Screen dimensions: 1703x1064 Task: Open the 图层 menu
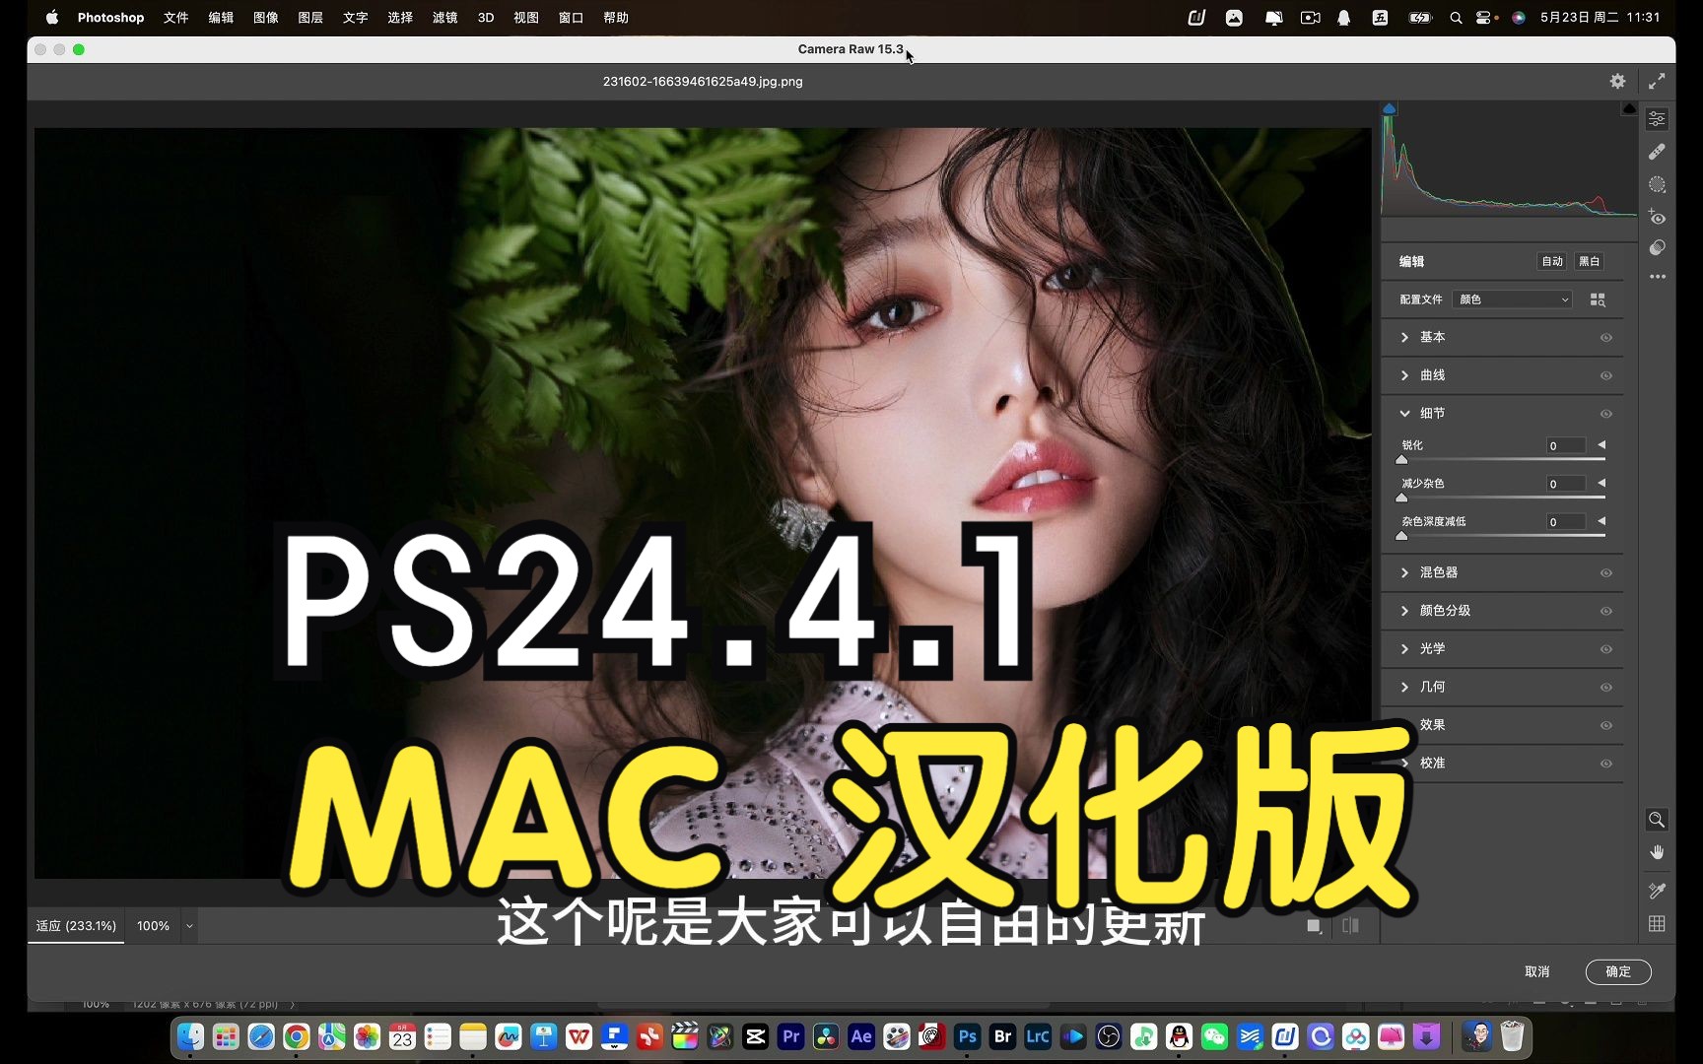point(310,18)
